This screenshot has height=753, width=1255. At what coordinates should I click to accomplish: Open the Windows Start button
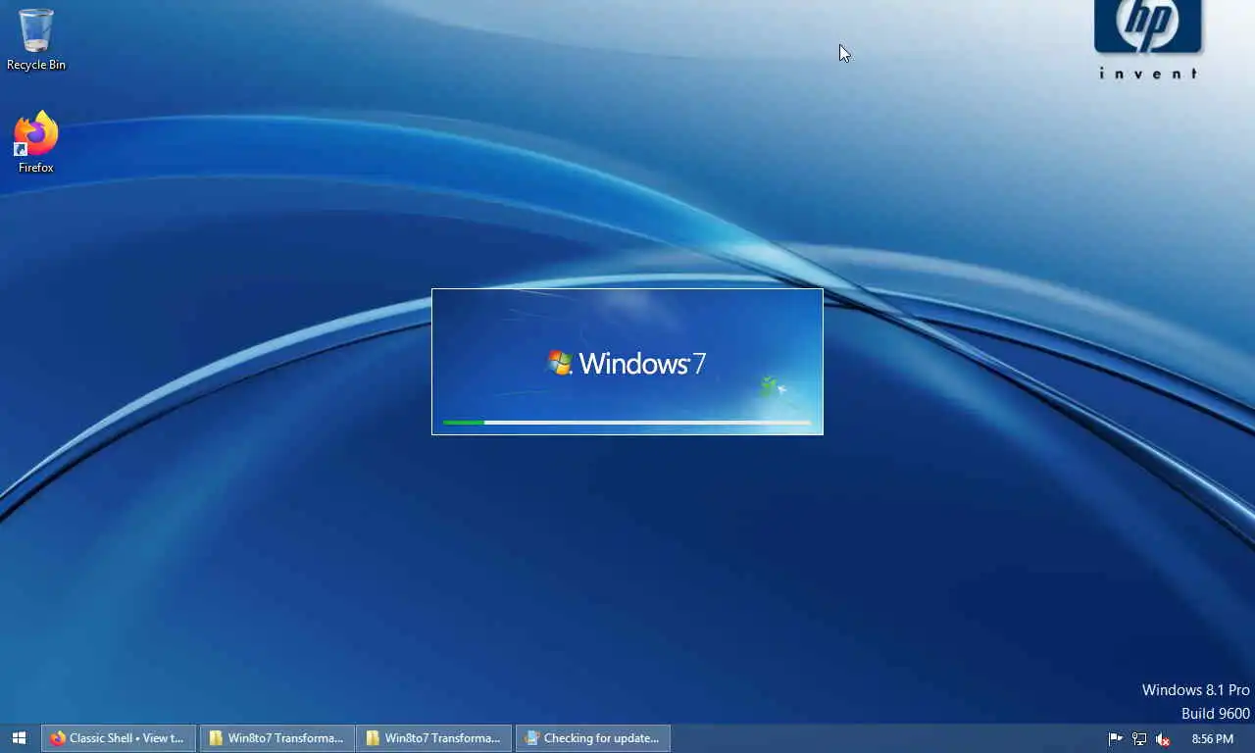[x=19, y=738]
